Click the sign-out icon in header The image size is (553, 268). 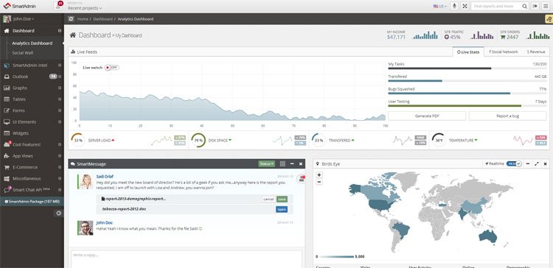pyautogui.click(x=535, y=6)
